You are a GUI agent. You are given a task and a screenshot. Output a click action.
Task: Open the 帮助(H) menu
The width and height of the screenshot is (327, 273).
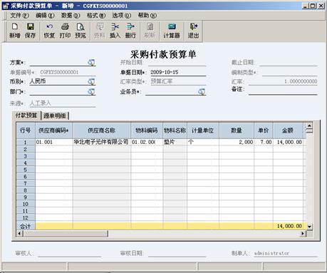click(x=147, y=16)
